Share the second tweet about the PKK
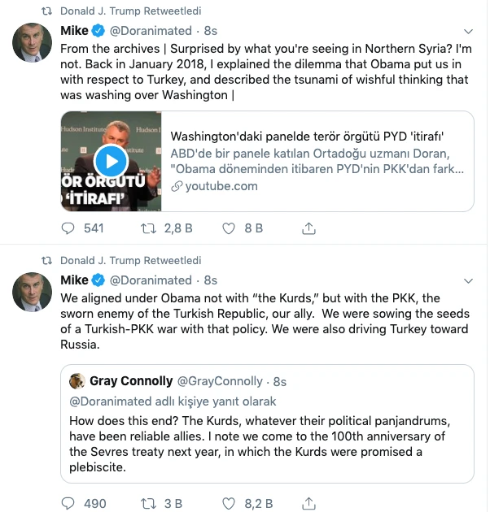Viewport: 490px width, 512px height. pyautogui.click(x=309, y=504)
